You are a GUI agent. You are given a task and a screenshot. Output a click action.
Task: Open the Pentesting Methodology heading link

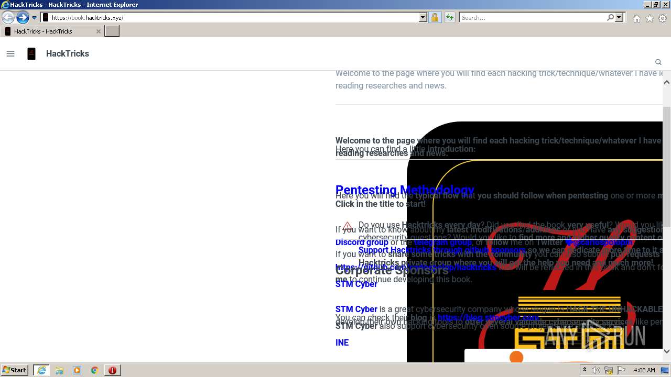[x=405, y=190]
